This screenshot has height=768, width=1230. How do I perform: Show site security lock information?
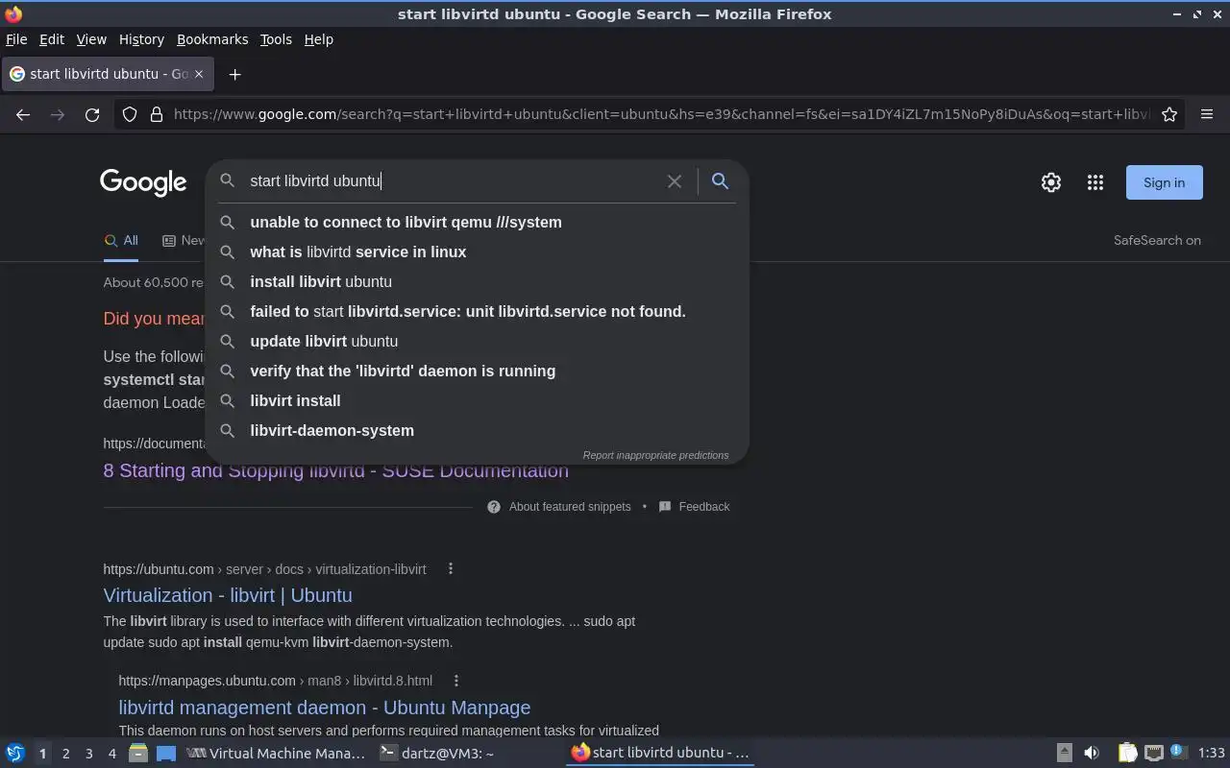[156, 114]
